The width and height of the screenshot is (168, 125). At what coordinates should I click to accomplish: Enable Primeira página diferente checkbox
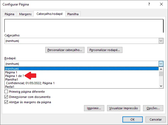click(x=6, y=92)
